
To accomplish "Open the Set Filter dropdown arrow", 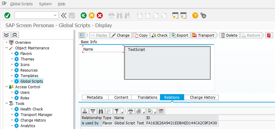I will (x=122, y=112).
